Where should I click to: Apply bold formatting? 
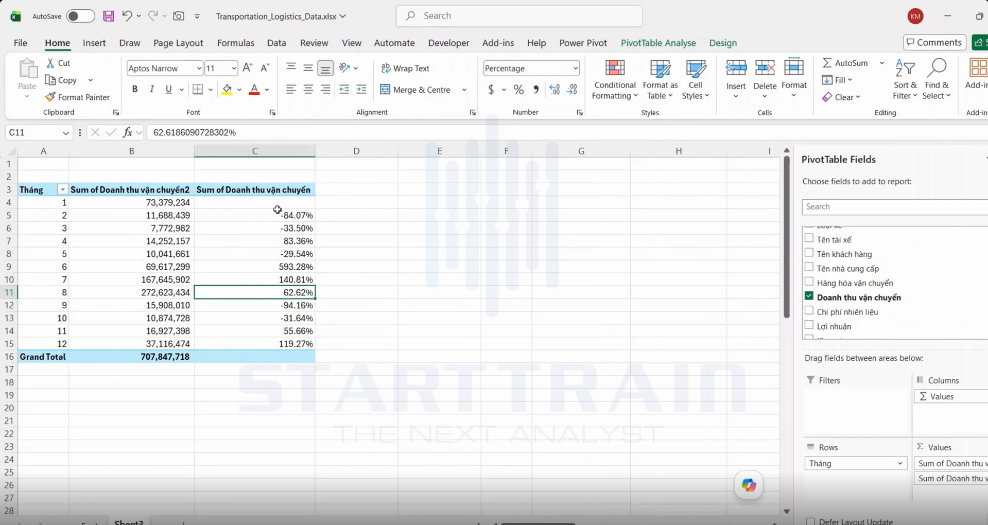point(135,90)
